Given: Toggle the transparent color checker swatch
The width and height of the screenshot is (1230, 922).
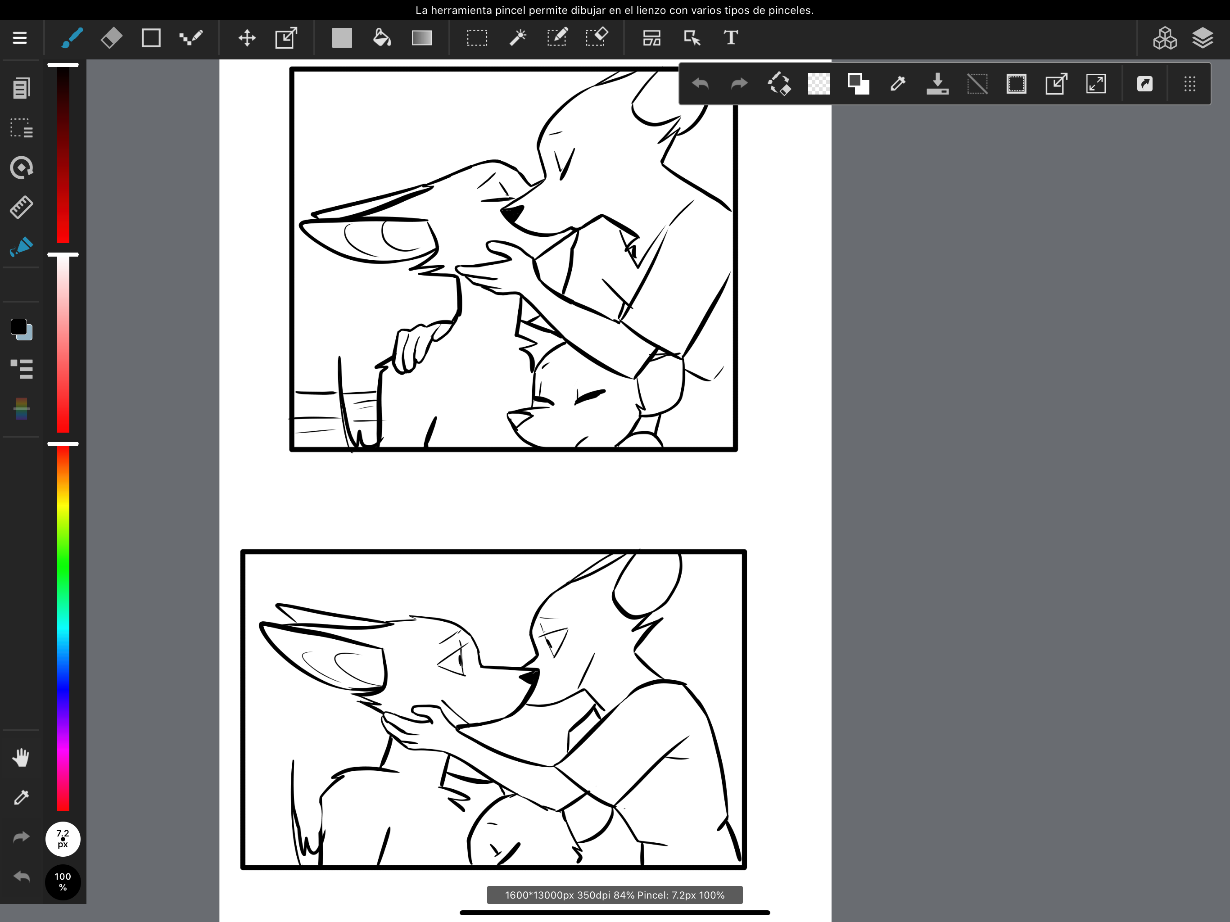Looking at the screenshot, I should pos(818,84).
